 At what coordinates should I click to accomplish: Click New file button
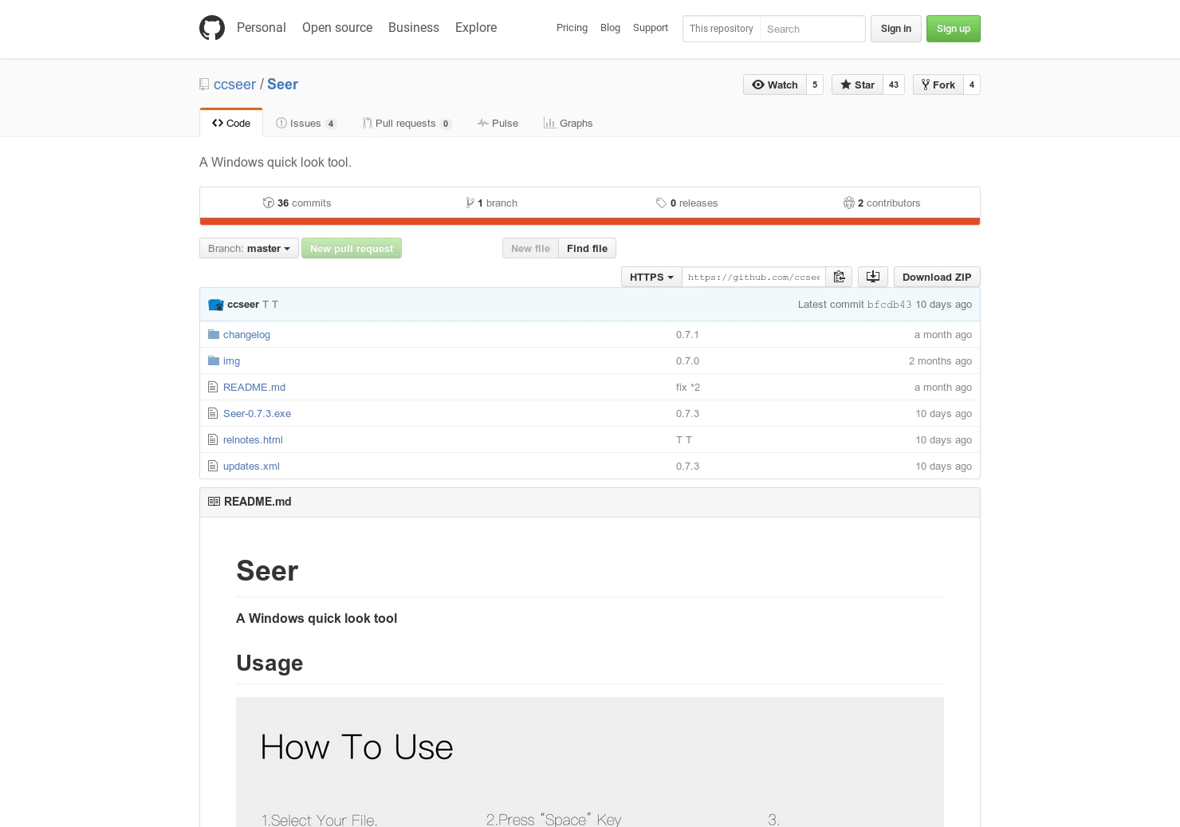coord(530,248)
